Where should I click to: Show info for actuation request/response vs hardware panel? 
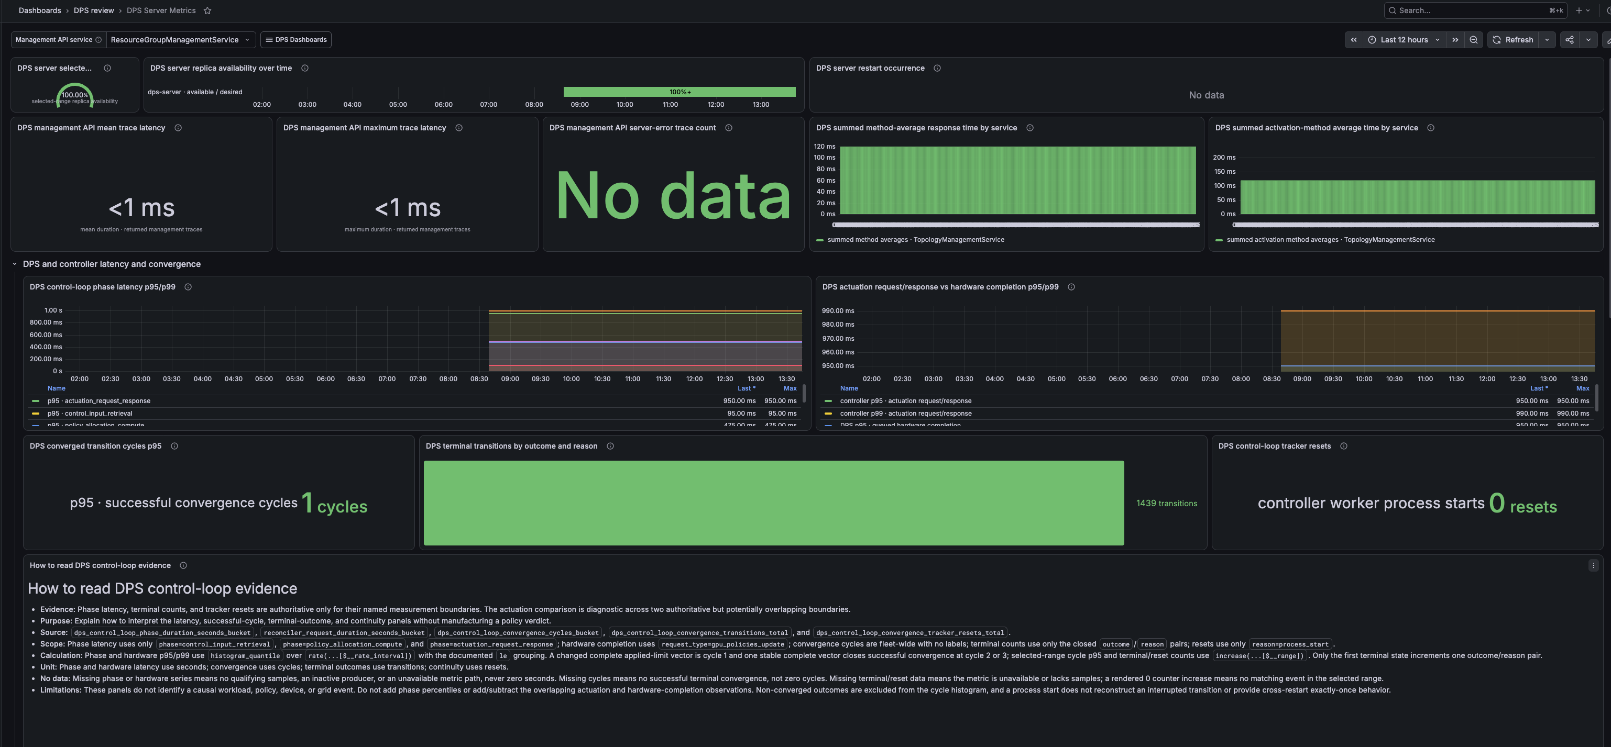[x=1071, y=287]
